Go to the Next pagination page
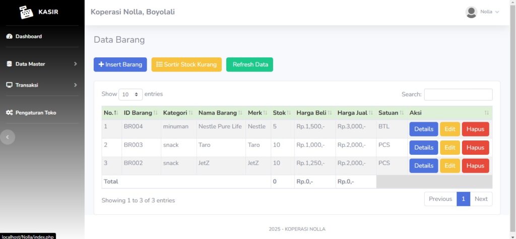This screenshot has height=239, width=516. click(x=481, y=199)
